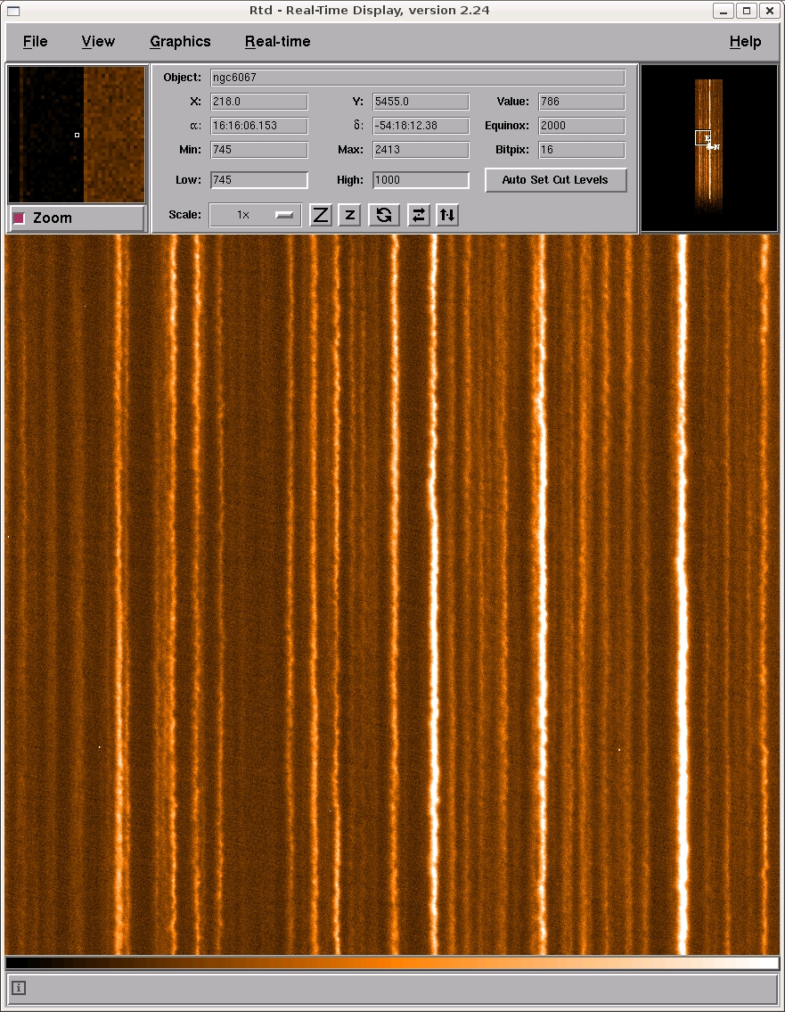Open the Real-time menu
This screenshot has height=1012, width=785.
coord(278,42)
